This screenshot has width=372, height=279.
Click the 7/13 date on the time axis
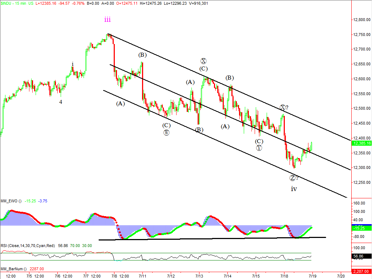[x=199, y=276]
